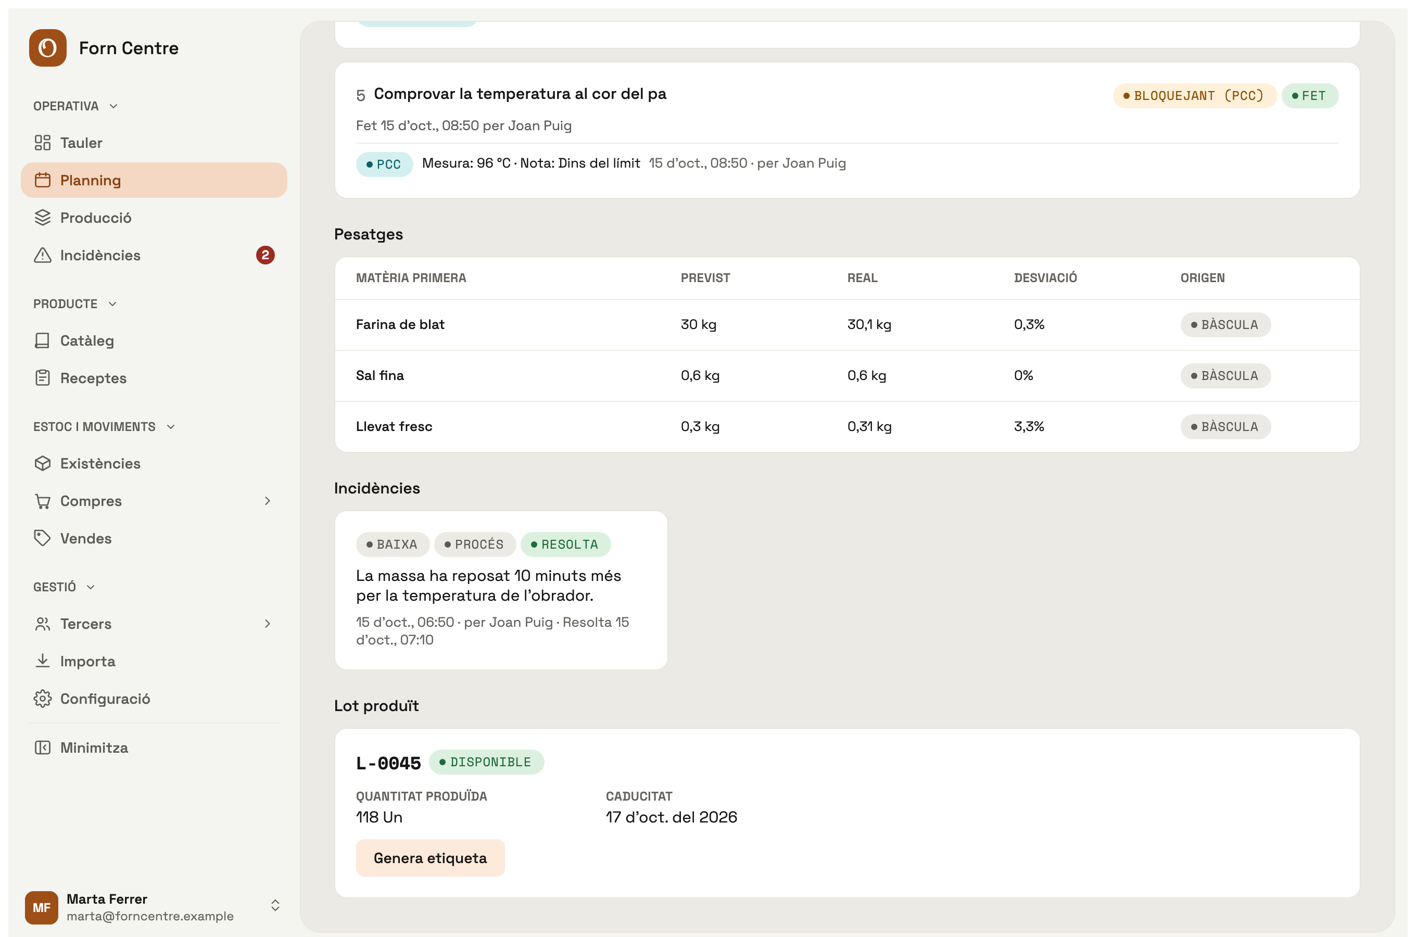Click the Vendes tag icon
The height and width of the screenshot is (937, 1416).
pyautogui.click(x=42, y=538)
